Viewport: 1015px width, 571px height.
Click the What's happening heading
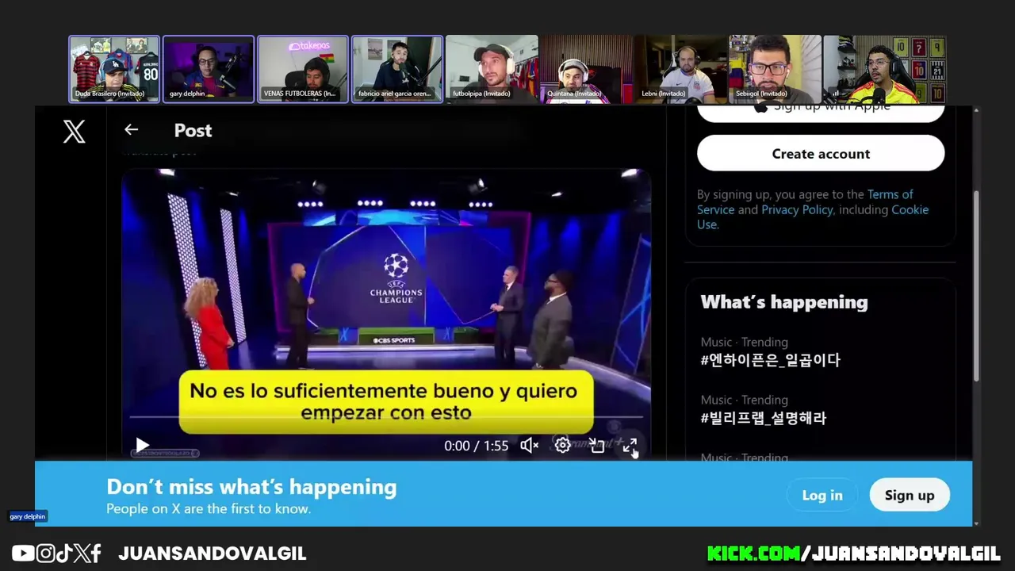click(x=784, y=302)
